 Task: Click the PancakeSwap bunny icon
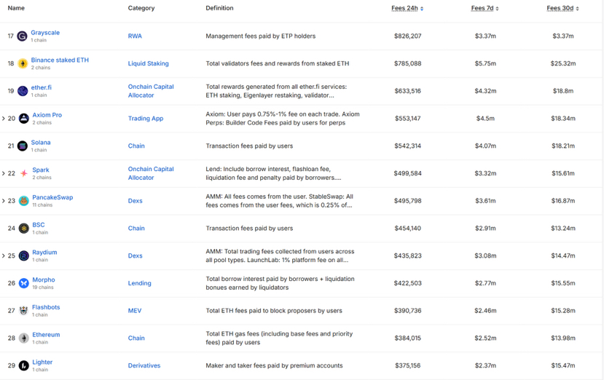click(x=24, y=201)
